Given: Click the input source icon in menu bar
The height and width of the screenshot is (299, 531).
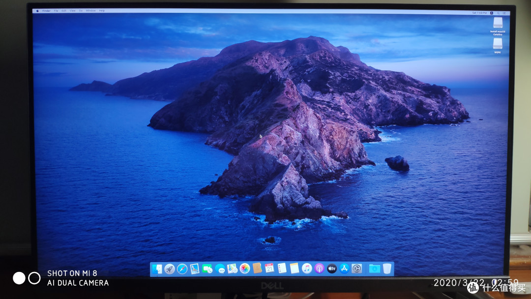Looking at the screenshot, I should (492, 13).
